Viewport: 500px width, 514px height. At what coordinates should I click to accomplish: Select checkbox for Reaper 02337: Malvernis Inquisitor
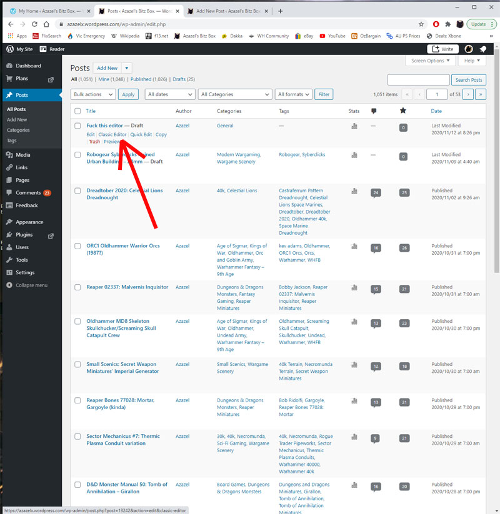click(77, 287)
